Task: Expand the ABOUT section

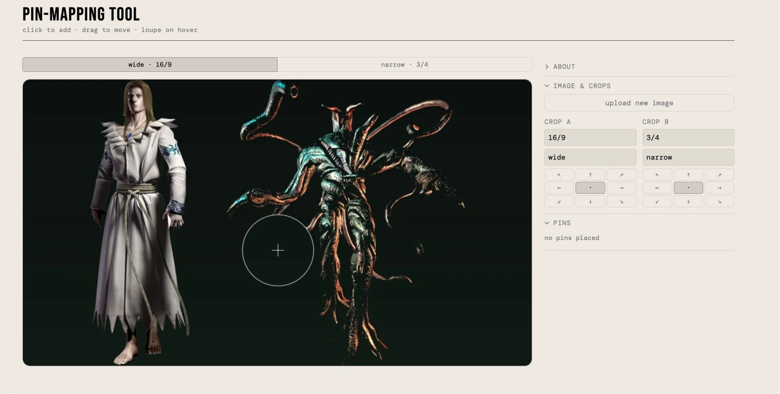Action: 639,66
